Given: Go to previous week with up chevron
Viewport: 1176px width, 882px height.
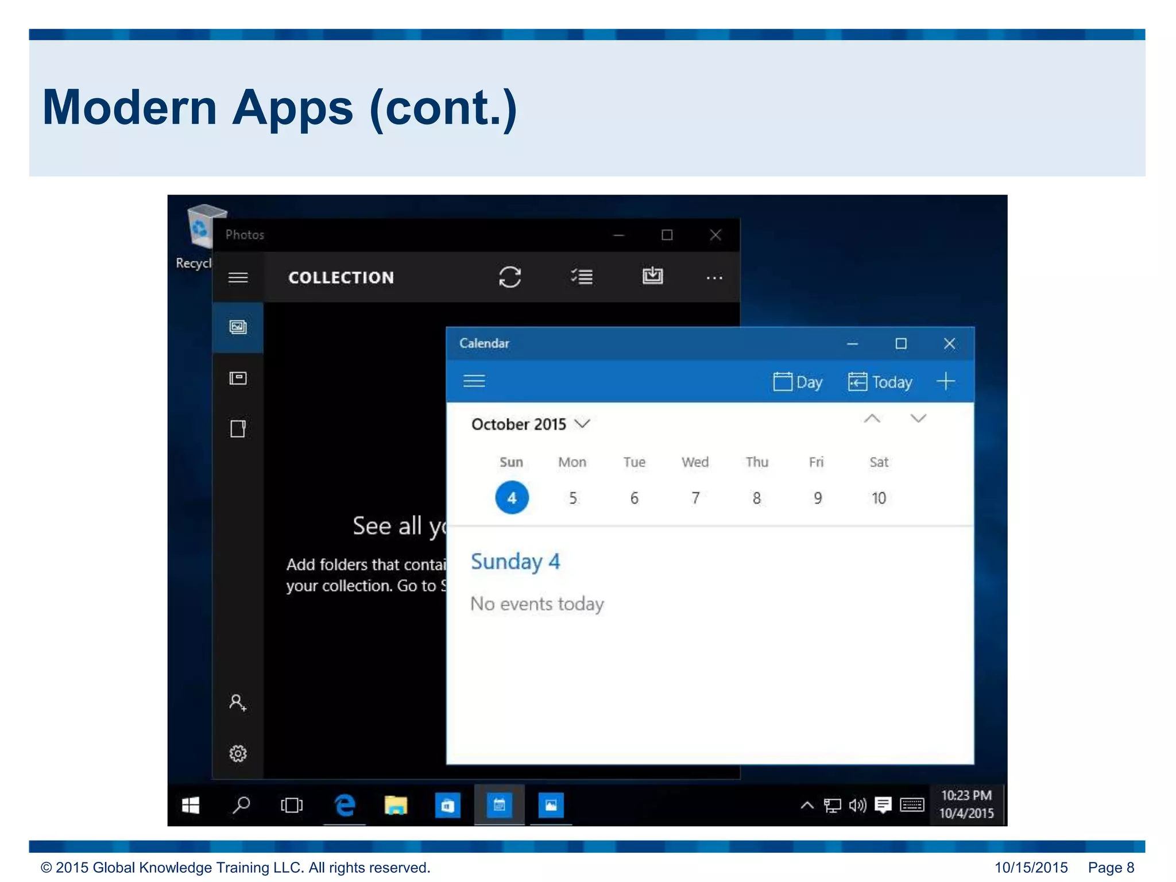Looking at the screenshot, I should pyautogui.click(x=872, y=419).
